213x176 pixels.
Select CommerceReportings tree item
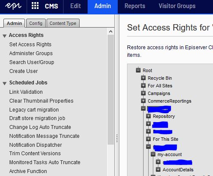tap(169, 101)
